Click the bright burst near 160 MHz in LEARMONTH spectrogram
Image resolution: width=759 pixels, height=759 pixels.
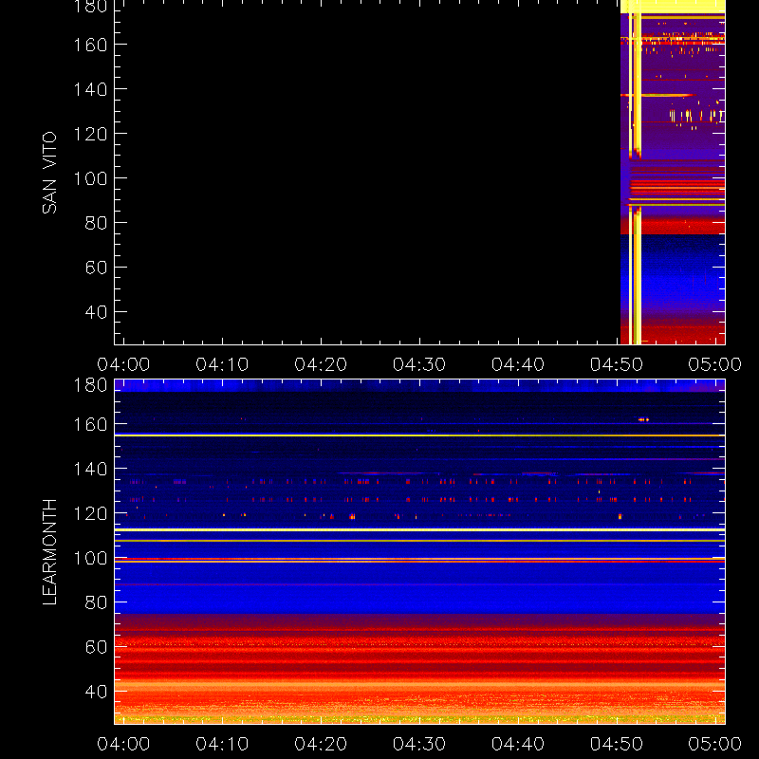point(643,419)
